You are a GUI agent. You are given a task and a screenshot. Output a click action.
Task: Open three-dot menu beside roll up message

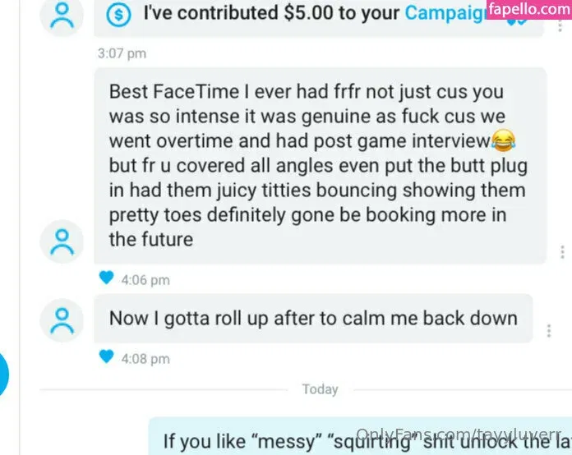point(549,331)
